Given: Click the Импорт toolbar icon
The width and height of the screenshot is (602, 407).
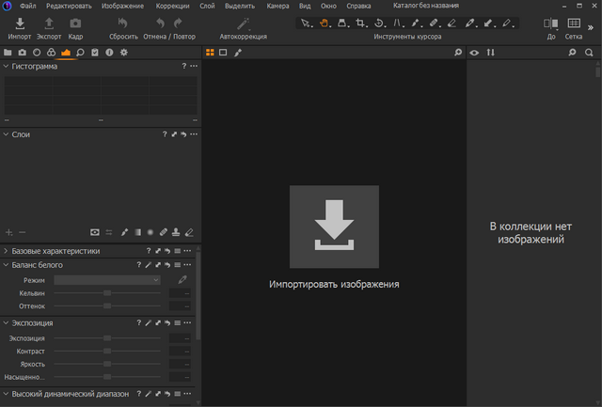Looking at the screenshot, I should 19,23.
